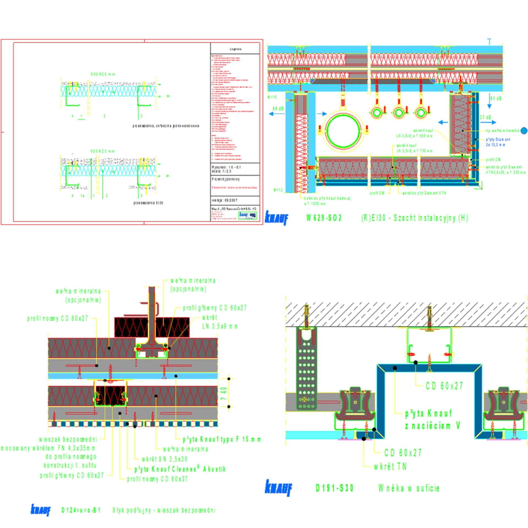This screenshot has height=528, width=528.
Task: Select the D191-S30 drawing code label
Action: click(334, 488)
